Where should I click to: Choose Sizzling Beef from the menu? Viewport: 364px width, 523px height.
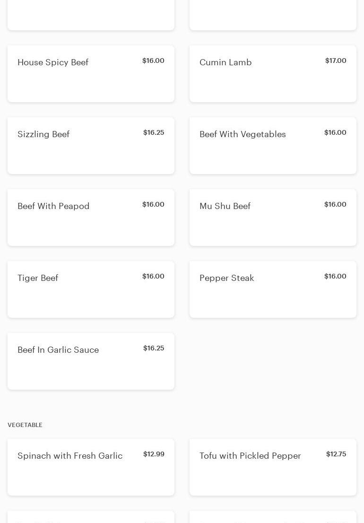coord(91,146)
